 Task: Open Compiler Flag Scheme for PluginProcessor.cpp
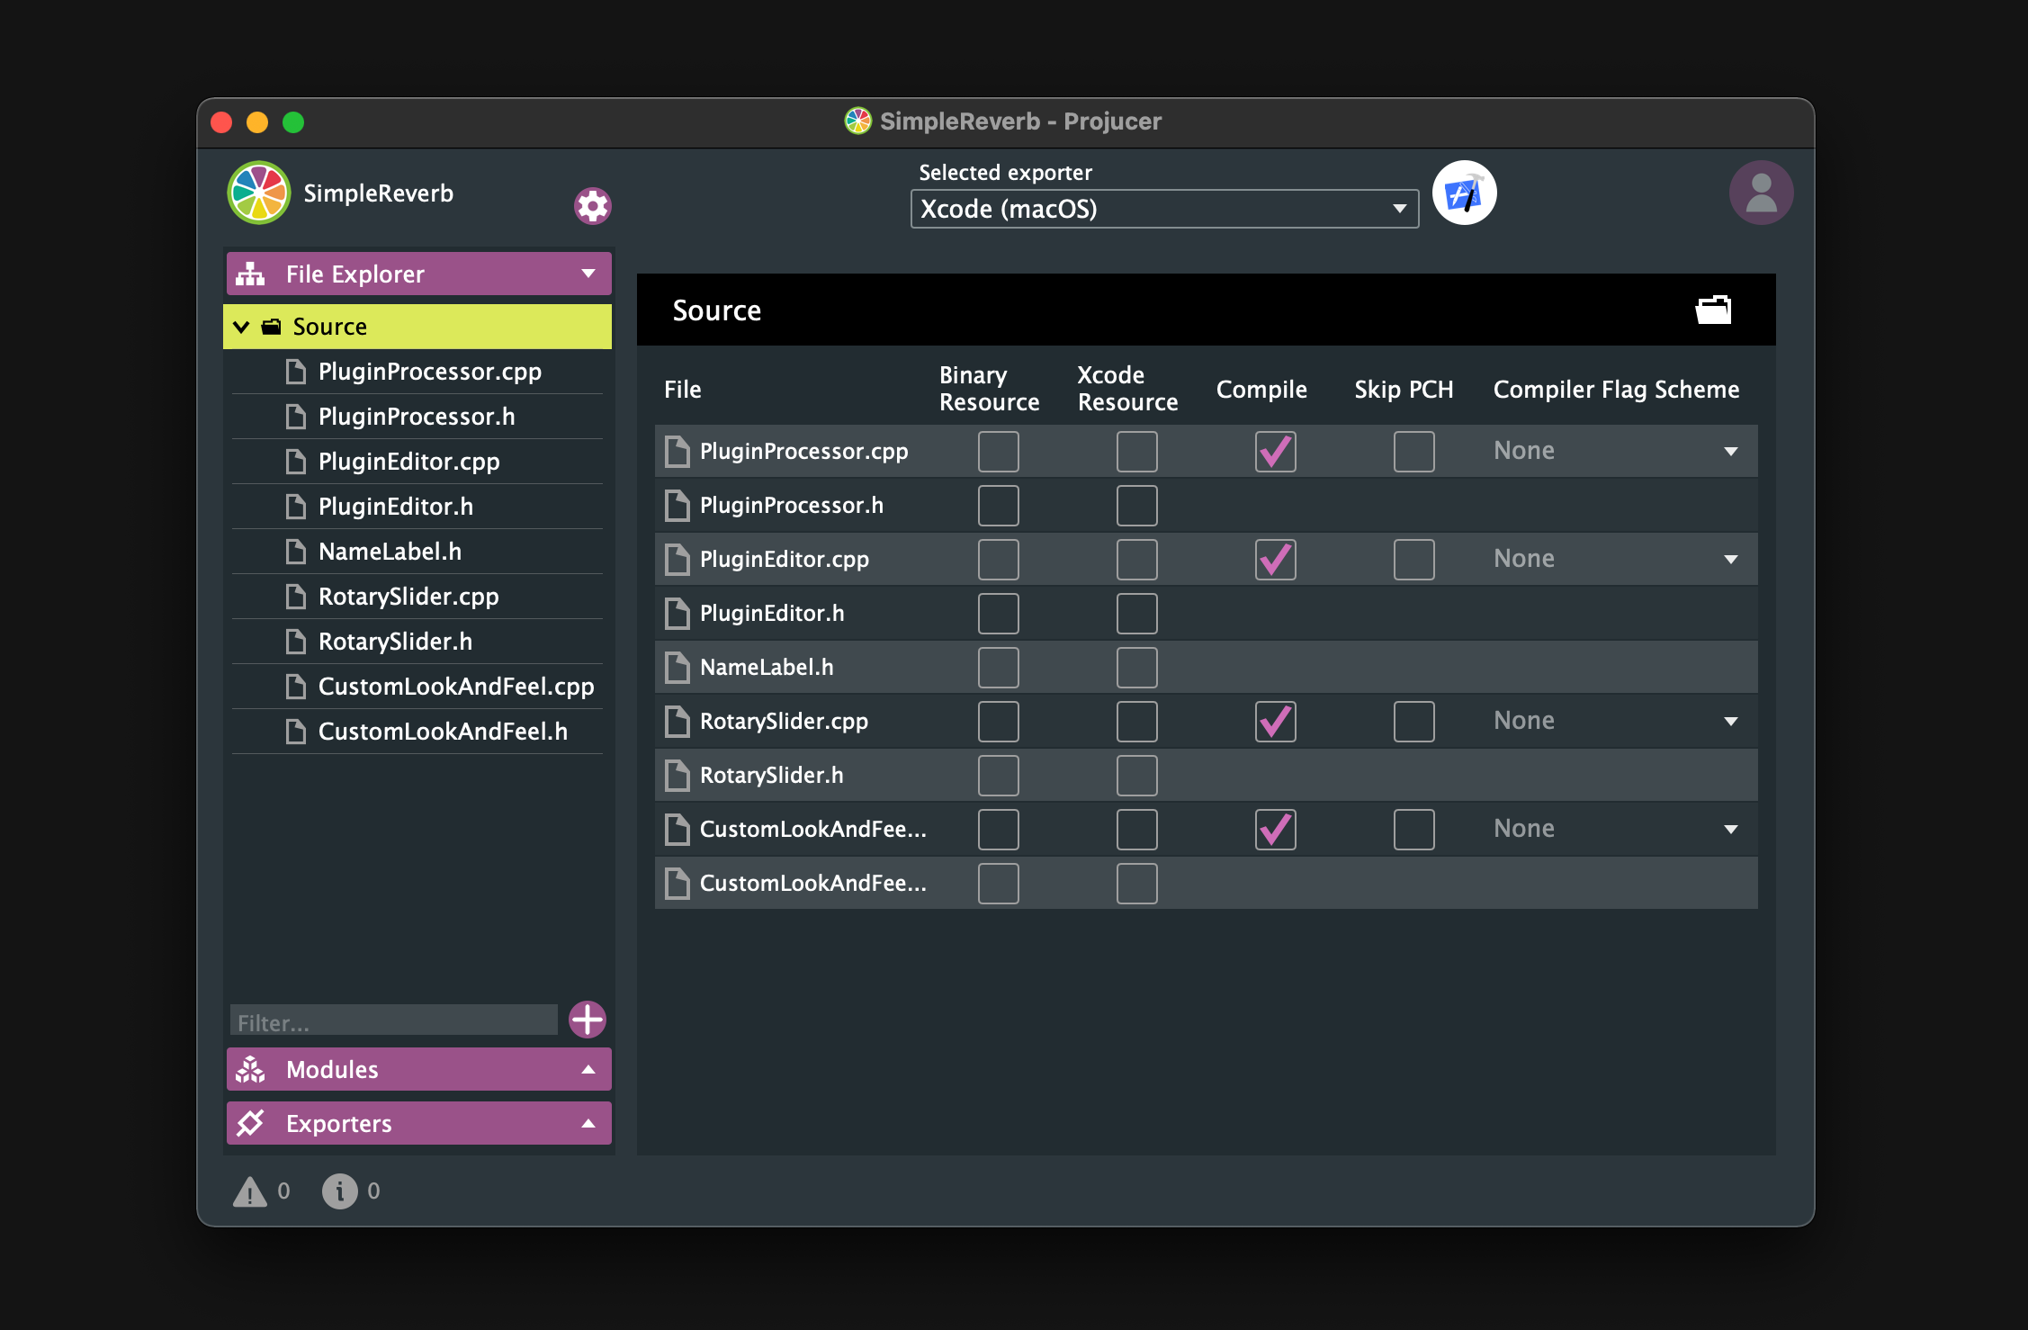point(1616,451)
